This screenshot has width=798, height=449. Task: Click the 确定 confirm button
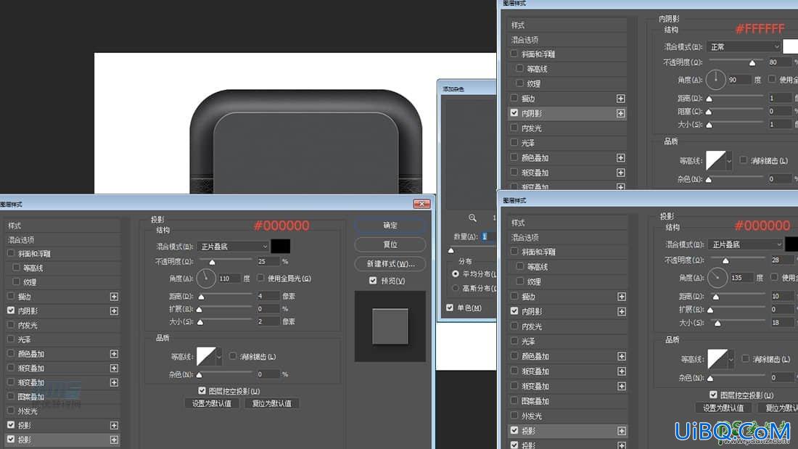coord(390,225)
